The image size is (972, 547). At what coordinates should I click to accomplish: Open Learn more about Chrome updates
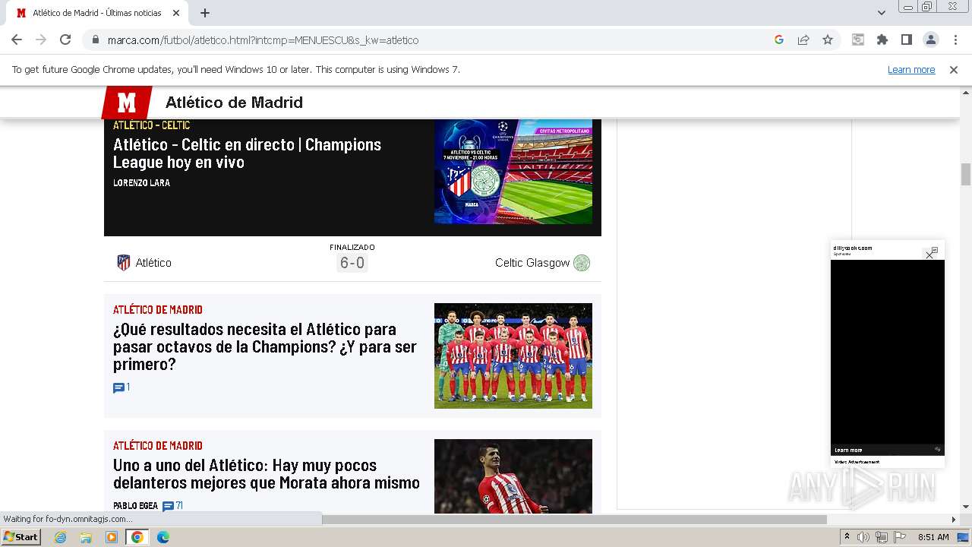pos(911,69)
